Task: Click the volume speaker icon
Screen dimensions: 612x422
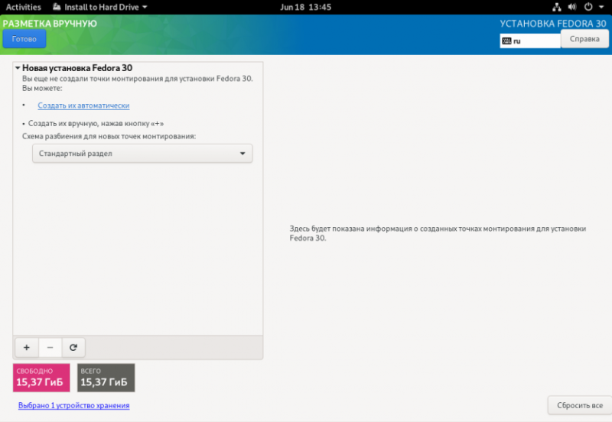Action: (572, 7)
